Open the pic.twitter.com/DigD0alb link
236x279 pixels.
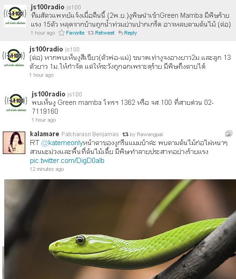point(67,161)
